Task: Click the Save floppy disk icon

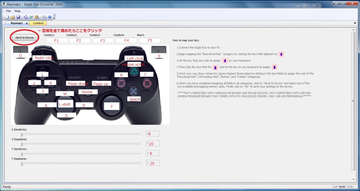Action: point(18,17)
